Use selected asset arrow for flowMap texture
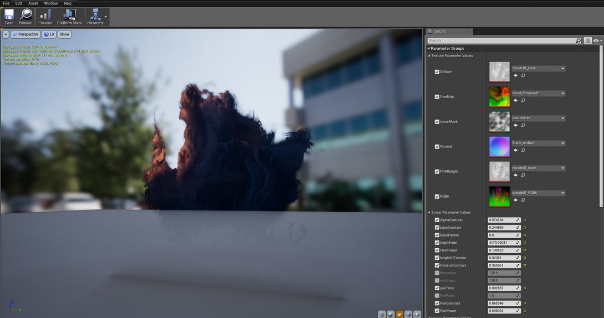This screenshot has height=318, width=604. point(515,100)
